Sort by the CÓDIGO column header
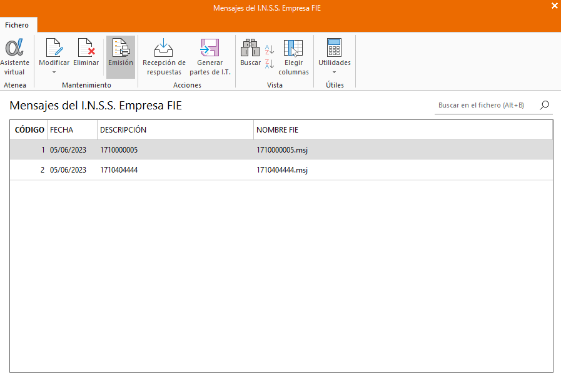This screenshot has height=387, width=561. pos(29,130)
